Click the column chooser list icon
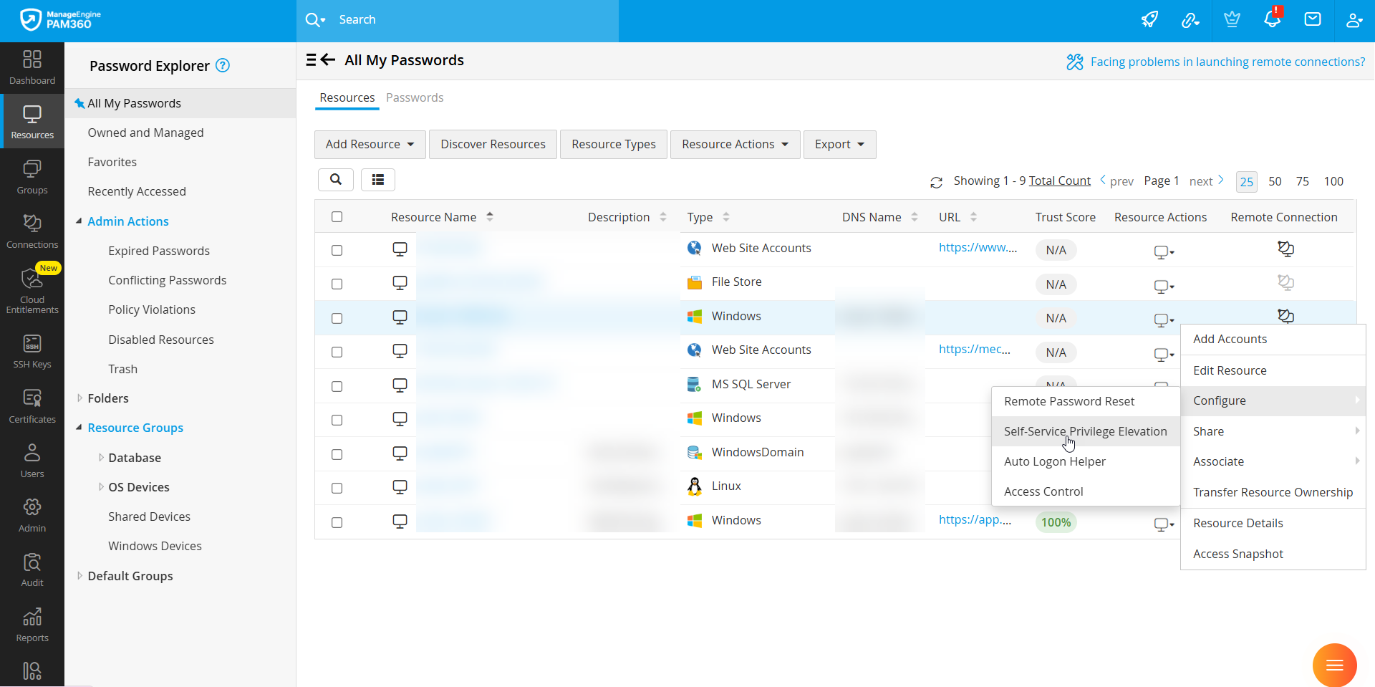This screenshot has width=1375, height=687. coord(377,180)
